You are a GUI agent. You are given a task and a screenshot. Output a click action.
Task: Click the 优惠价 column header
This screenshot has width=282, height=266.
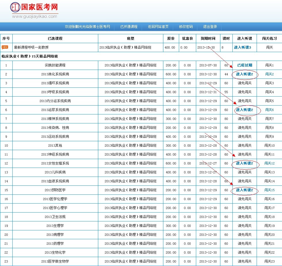pos(188,39)
